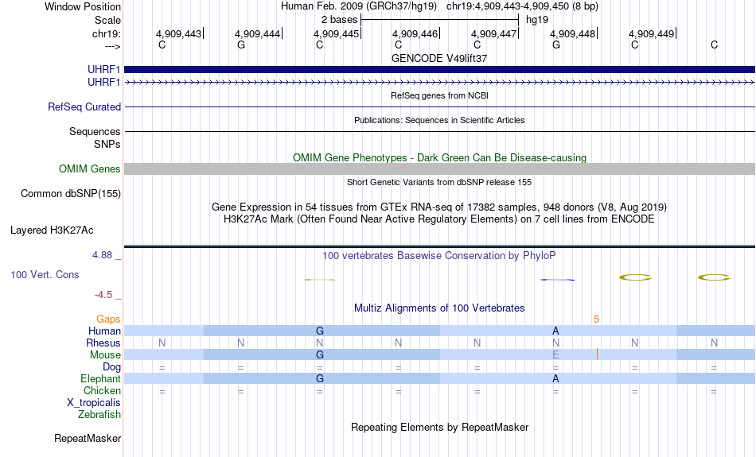Click the A codon in Elephant row

(x=556, y=379)
